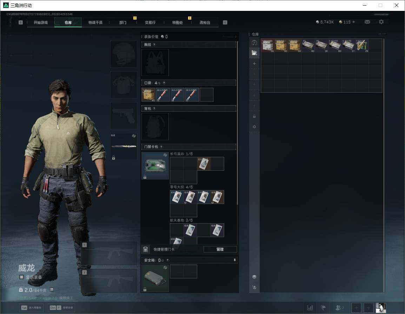Open the mail envelope icon
Image resolution: width=405 pixels, height=314 pixels.
(367, 22)
